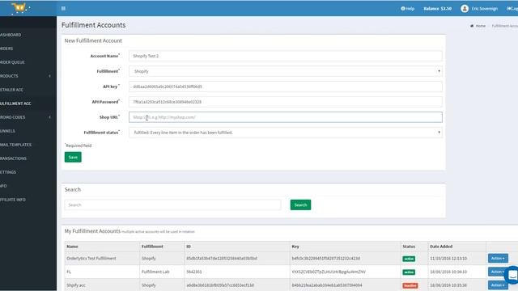Open the Affiliate Info sidebar item
The image size is (518, 291).
pyautogui.click(x=13, y=200)
